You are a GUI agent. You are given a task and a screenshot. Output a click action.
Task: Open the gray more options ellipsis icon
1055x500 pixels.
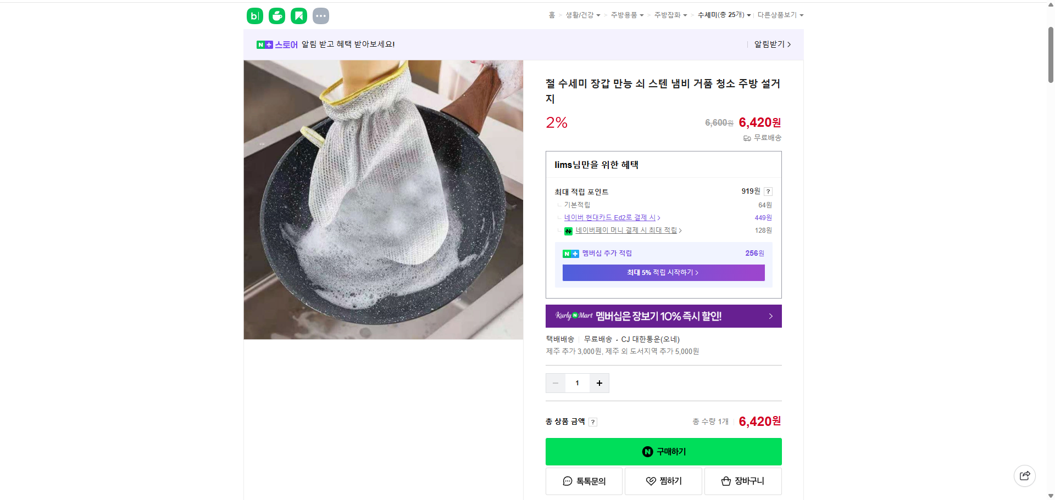tap(321, 16)
